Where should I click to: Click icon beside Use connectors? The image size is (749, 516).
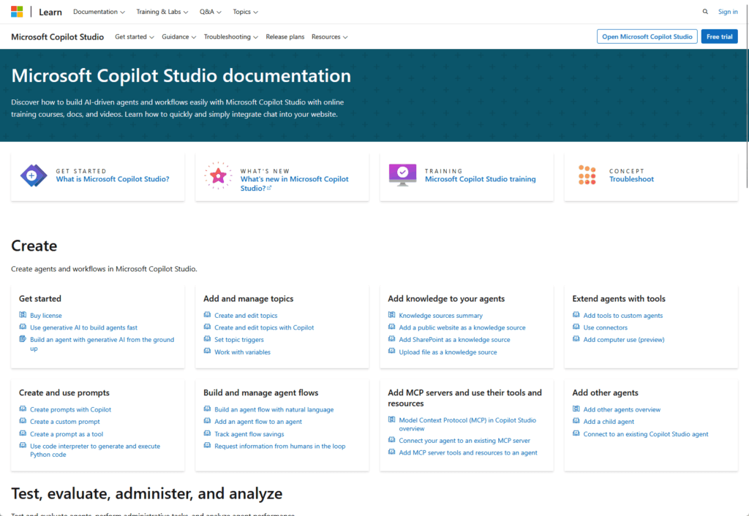pyautogui.click(x=576, y=327)
